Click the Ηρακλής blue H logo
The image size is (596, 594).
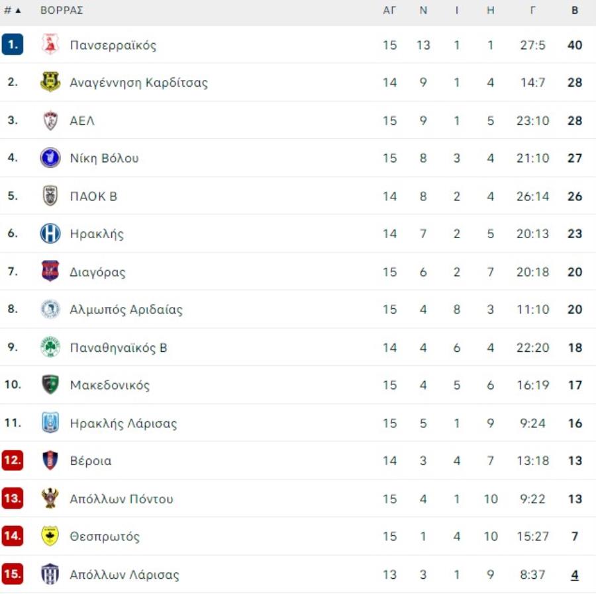(50, 233)
